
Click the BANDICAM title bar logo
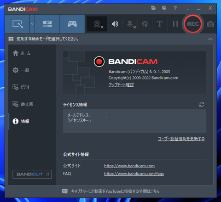tap(23, 9)
